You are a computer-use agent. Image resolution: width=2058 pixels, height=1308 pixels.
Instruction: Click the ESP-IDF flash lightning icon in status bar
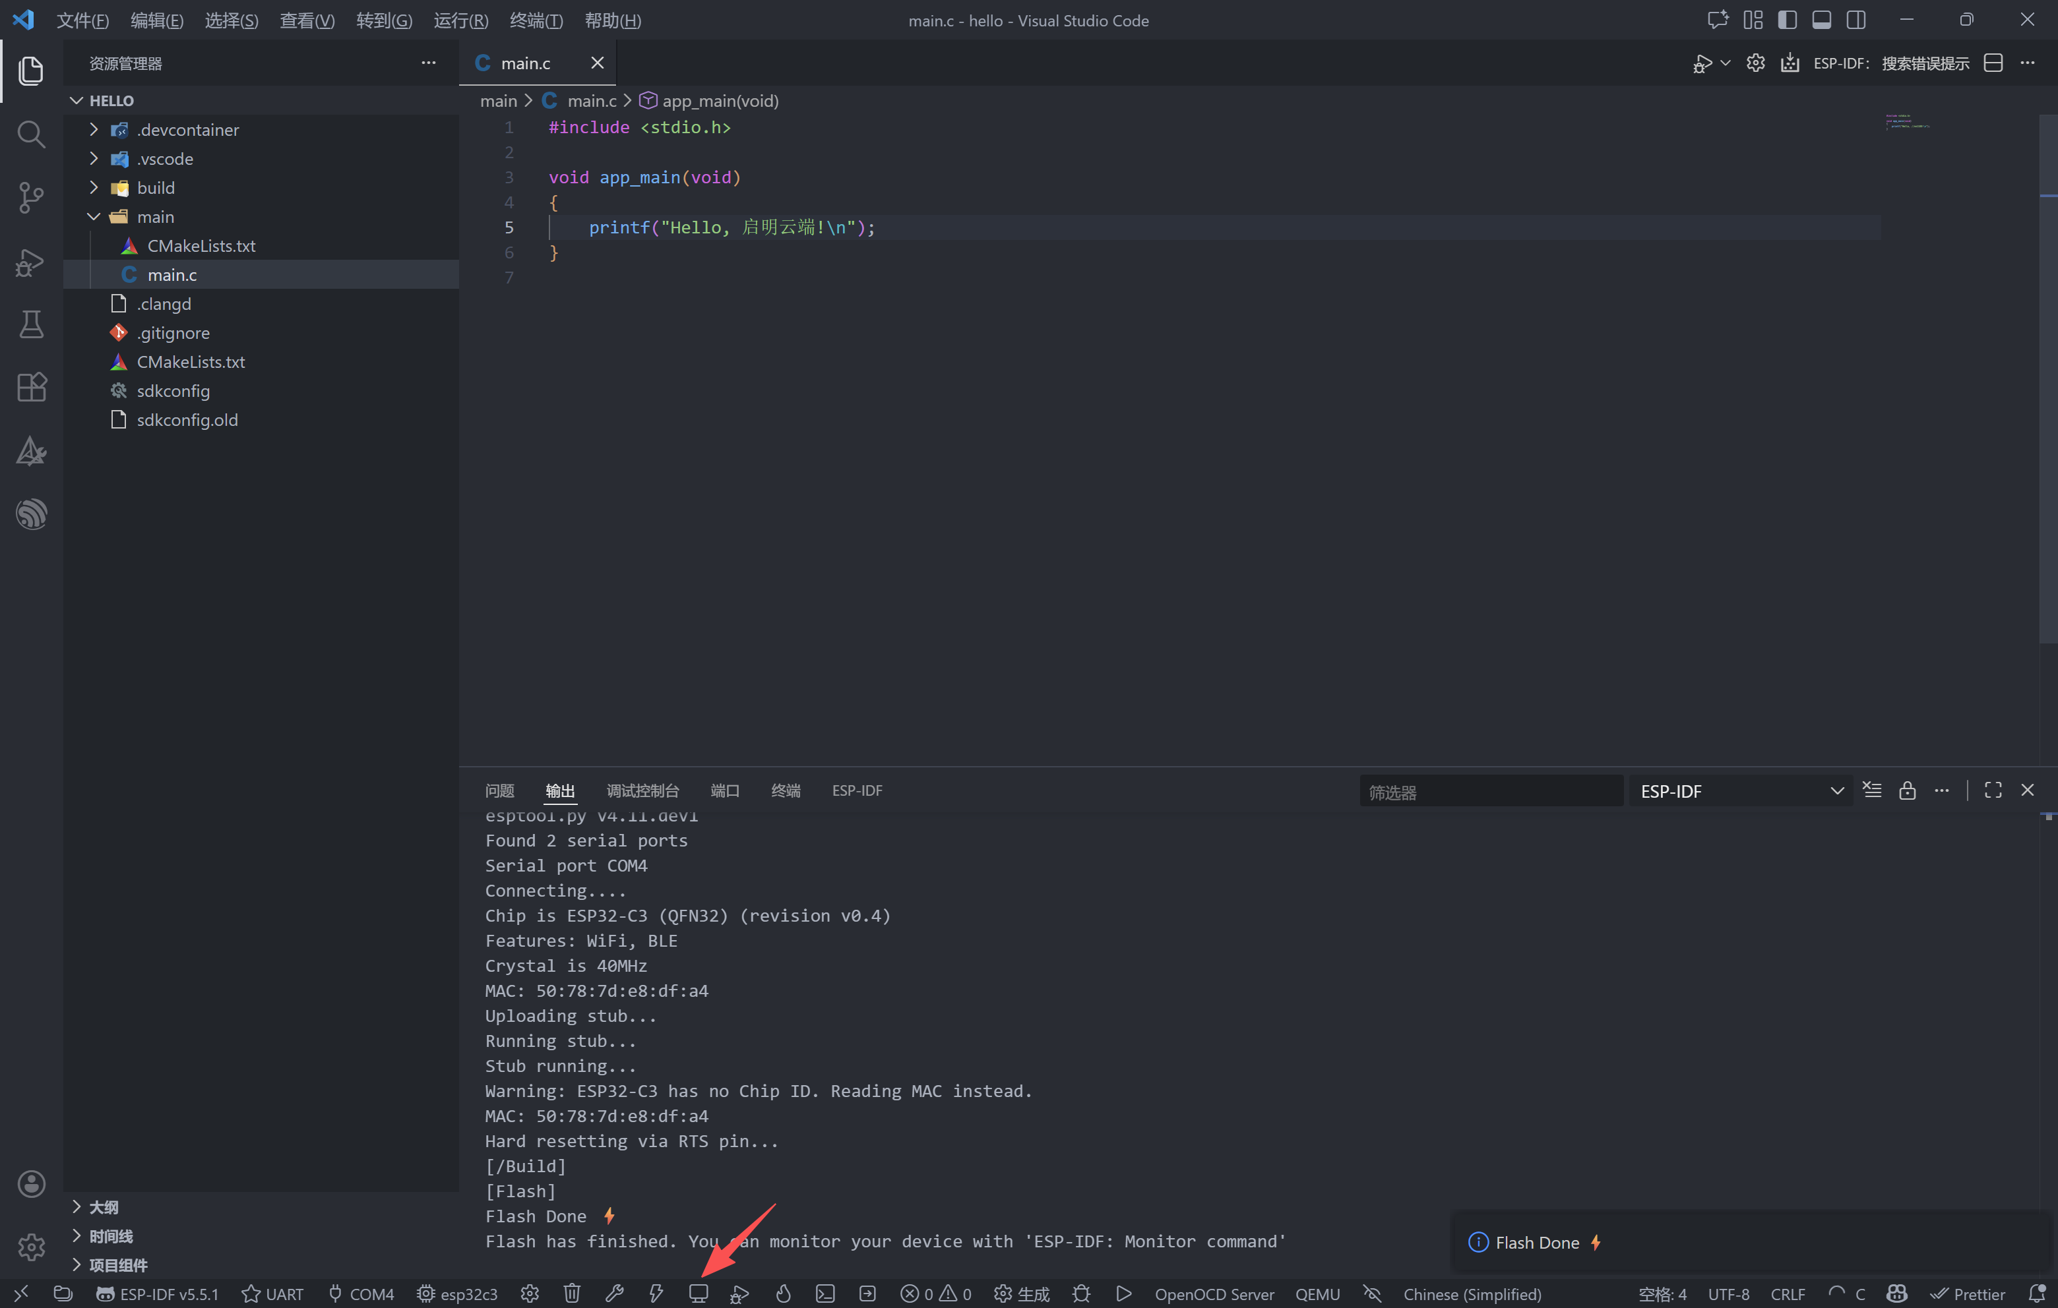656,1293
